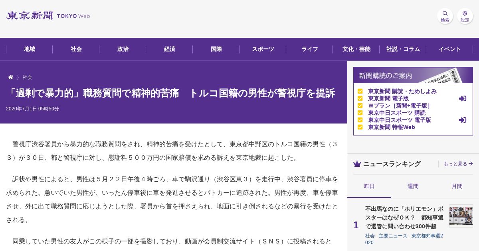The image size is (479, 251).
Task: Open Ｗプラン［新聞+電子版］ link
Action: (399, 106)
